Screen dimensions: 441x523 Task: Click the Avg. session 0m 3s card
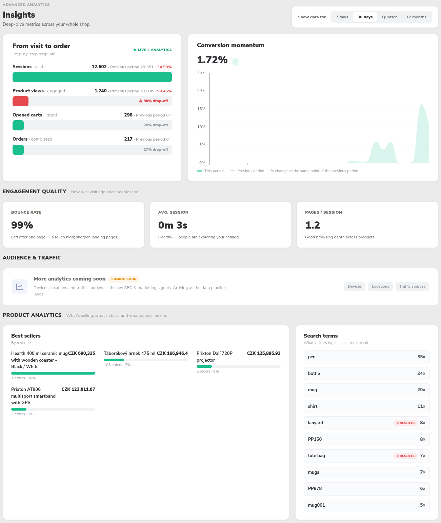tap(220, 225)
